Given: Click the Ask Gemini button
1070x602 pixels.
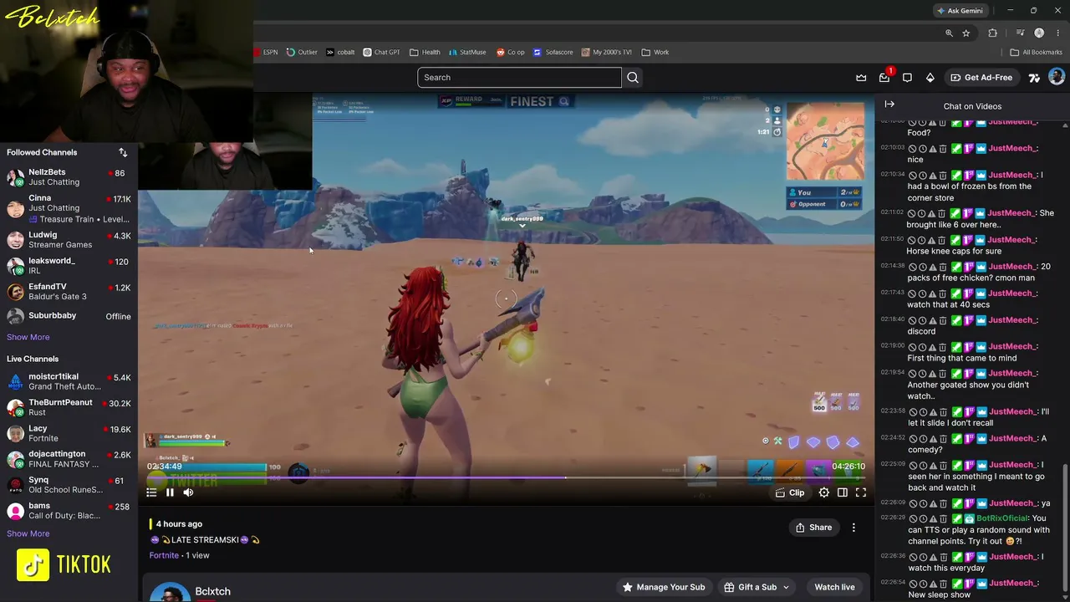Looking at the screenshot, I should click(960, 11).
